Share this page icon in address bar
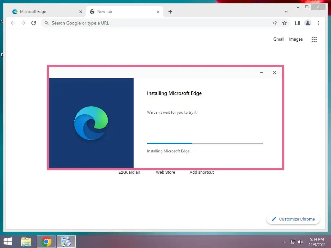This screenshot has width=331, height=248. pyautogui.click(x=274, y=23)
